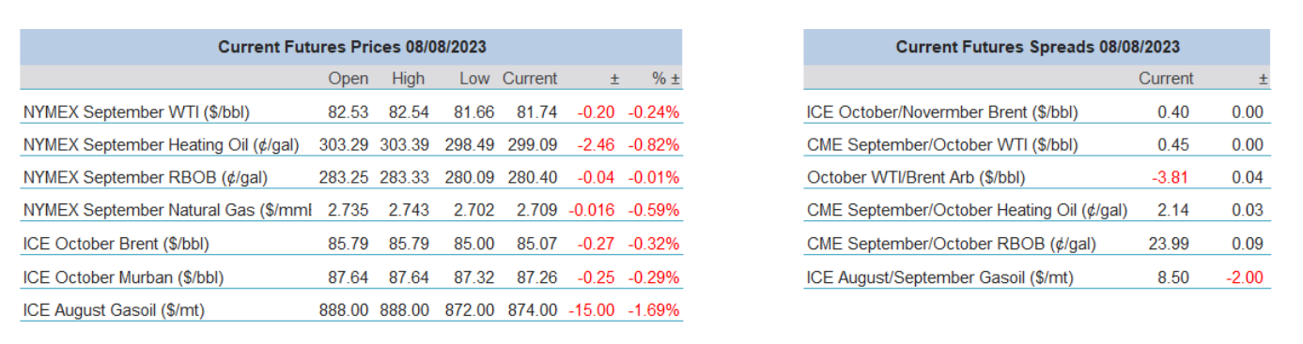The width and height of the screenshot is (1303, 344).
Task: Click the CME September/October RBOB spread label
Action: click(951, 244)
